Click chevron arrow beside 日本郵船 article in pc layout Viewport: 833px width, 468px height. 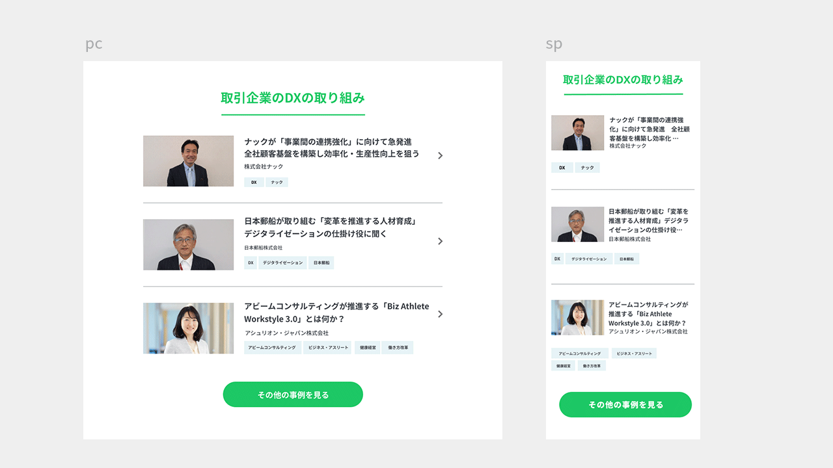(x=441, y=241)
